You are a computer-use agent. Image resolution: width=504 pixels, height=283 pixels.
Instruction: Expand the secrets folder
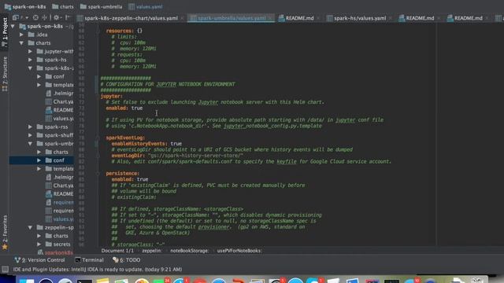click(39, 244)
